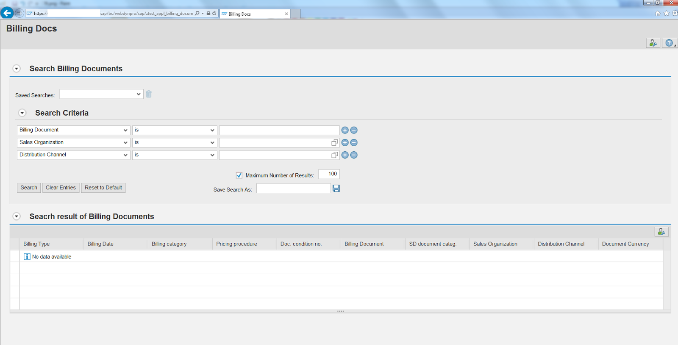This screenshot has width=678, height=345.
Task: Open page personalization icon in header
Action: 653,43
